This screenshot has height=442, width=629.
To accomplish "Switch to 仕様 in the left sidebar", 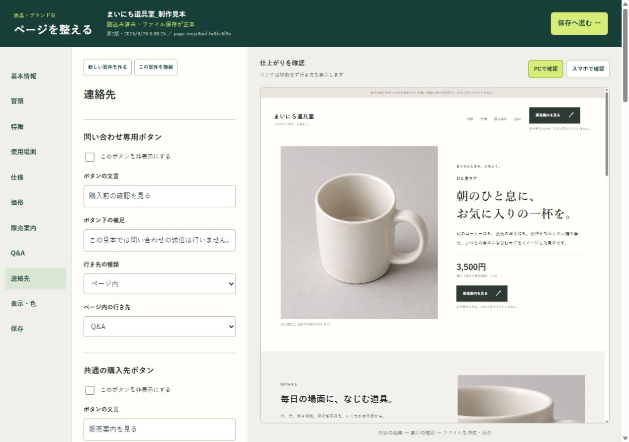I will 35,177.
